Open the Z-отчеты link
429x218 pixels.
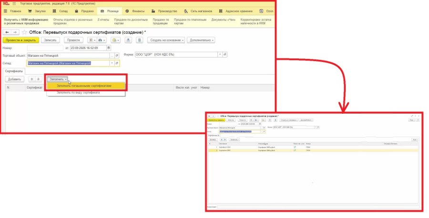[103, 20]
